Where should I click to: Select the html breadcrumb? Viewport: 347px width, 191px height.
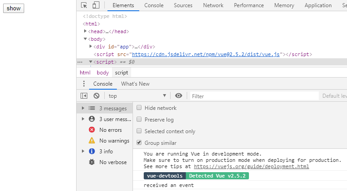coord(85,73)
